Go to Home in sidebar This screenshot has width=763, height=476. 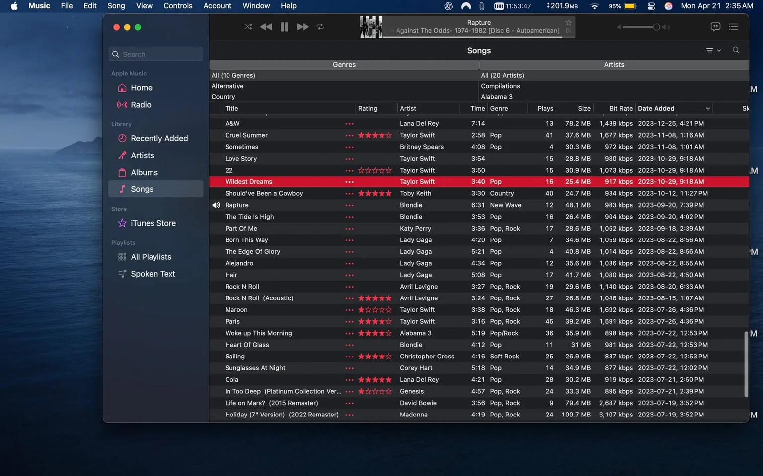[155, 88]
